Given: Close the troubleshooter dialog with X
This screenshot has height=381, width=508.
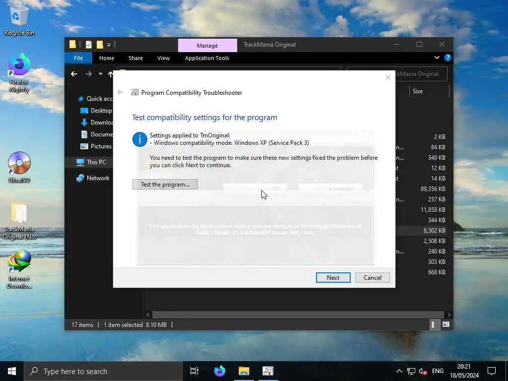Looking at the screenshot, I should pos(388,77).
